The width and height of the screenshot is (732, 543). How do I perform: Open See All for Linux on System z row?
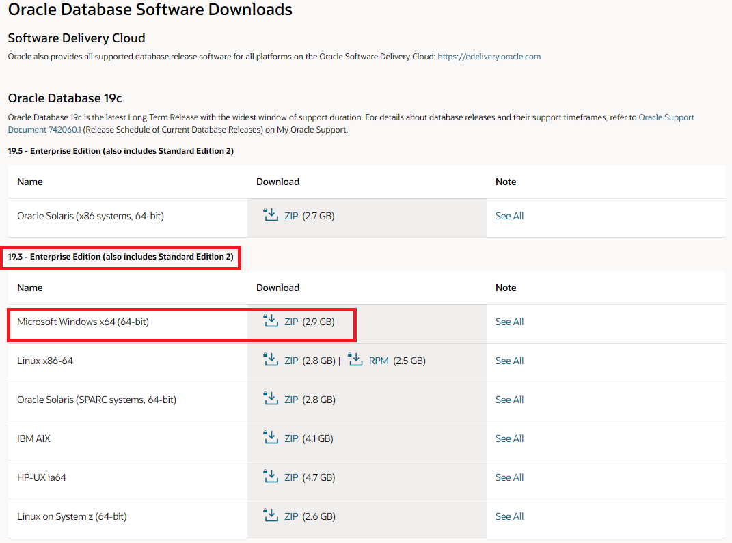pyautogui.click(x=509, y=516)
